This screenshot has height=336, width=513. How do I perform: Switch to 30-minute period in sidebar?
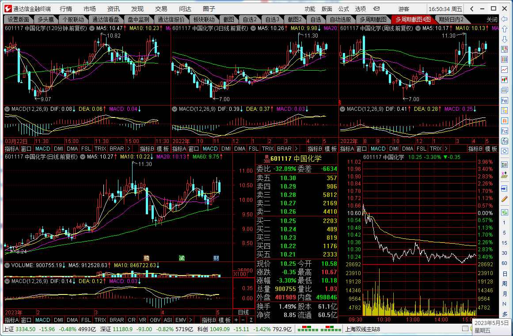click(504, 253)
